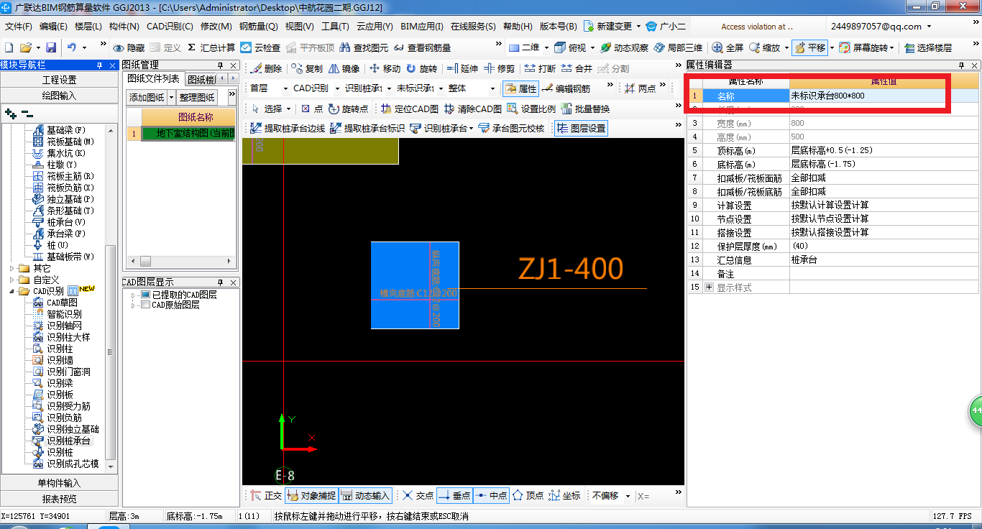Click 局部三维 view tool

pyautogui.click(x=678, y=47)
